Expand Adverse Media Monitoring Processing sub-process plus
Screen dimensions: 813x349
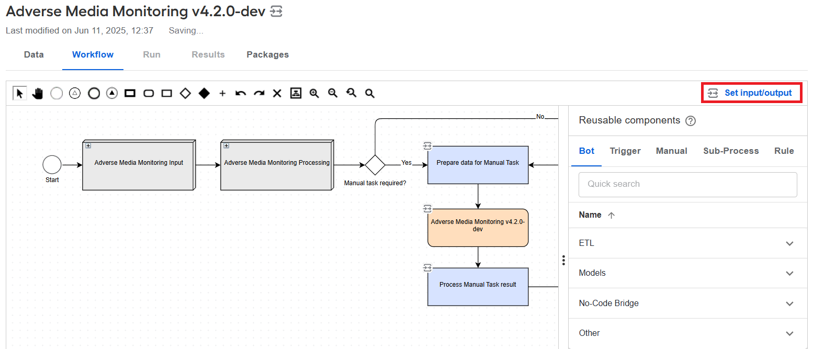[227, 145]
